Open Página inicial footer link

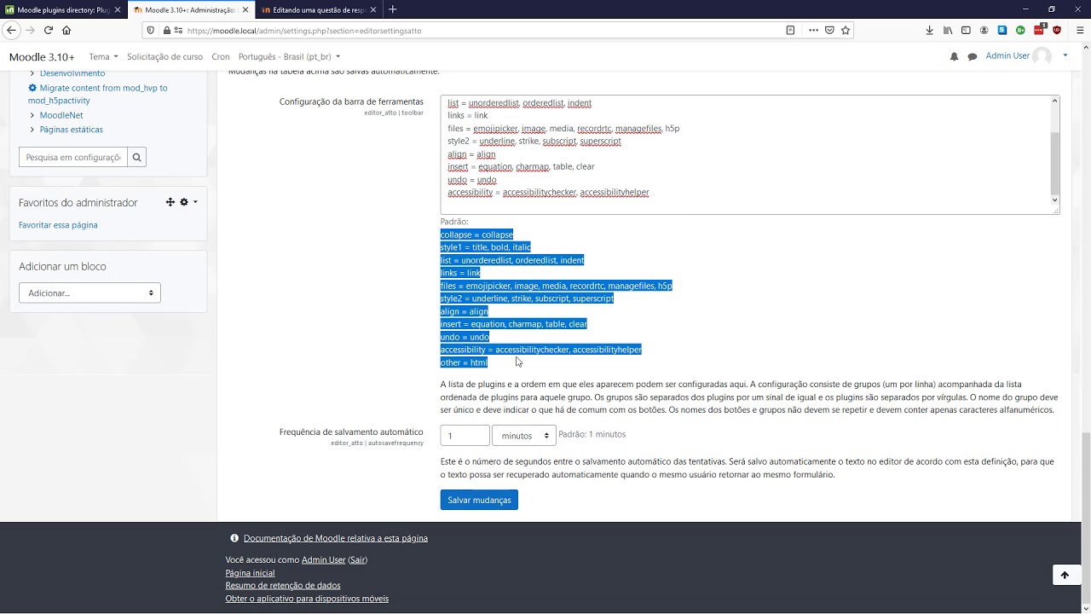(x=250, y=573)
